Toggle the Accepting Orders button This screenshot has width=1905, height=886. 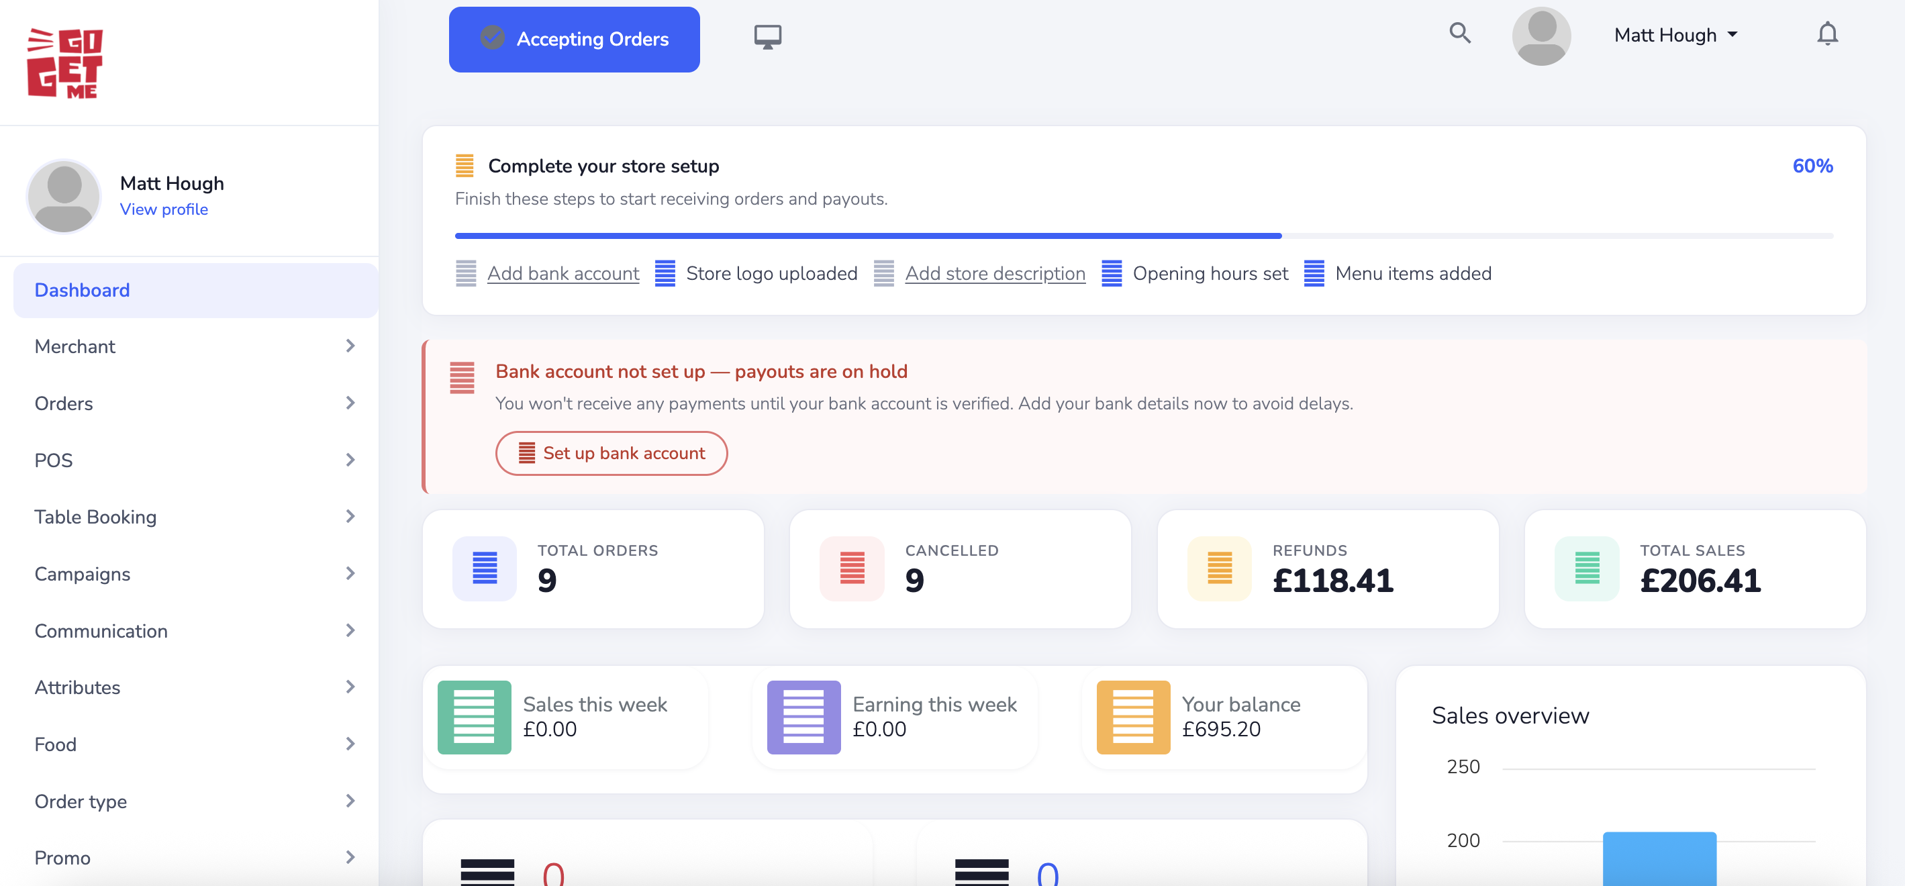pos(574,39)
